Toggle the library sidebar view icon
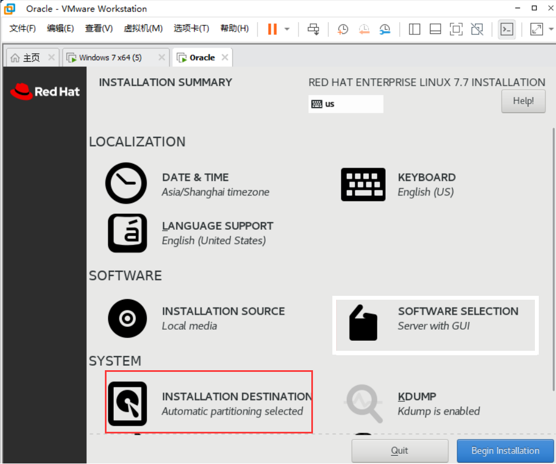This screenshot has height=464, width=556. click(414, 29)
